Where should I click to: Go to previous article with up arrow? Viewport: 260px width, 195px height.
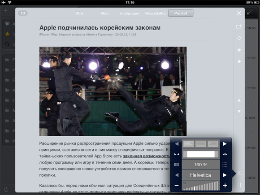[x=239, y=100]
